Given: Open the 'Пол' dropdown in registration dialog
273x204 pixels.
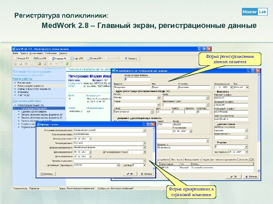Looking at the screenshot, I should [247, 87].
